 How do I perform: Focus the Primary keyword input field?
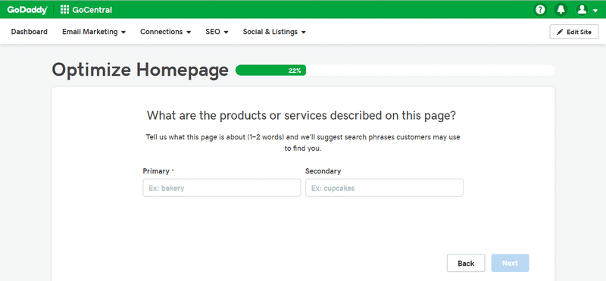pos(222,188)
